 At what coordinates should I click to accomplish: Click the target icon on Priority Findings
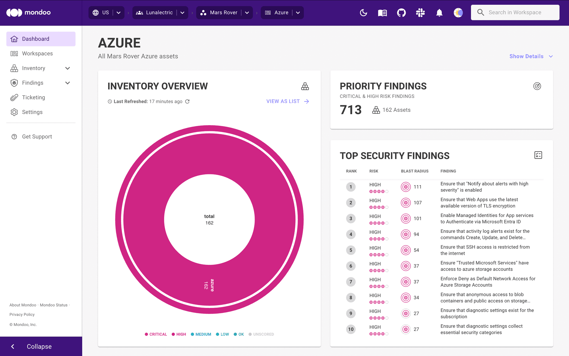click(x=537, y=86)
